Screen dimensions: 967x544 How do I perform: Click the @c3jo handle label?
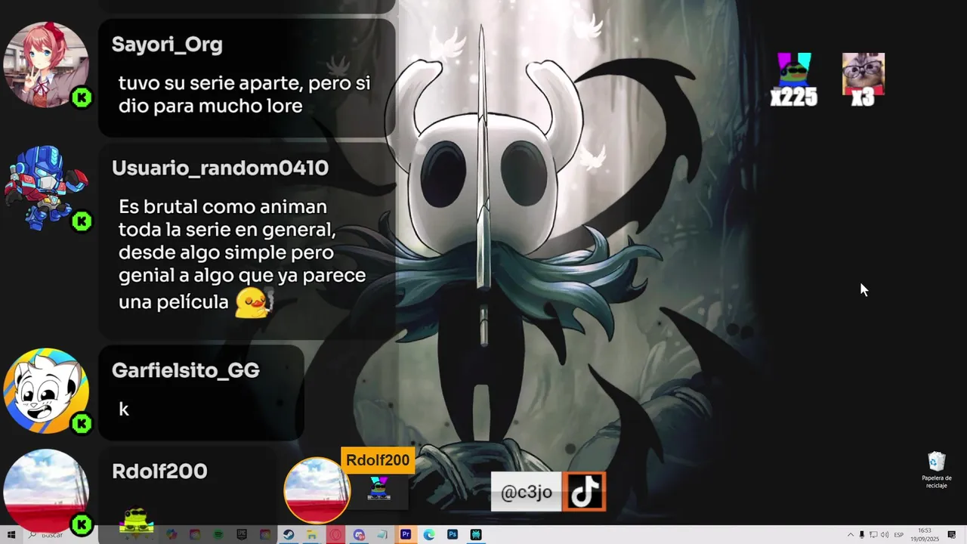pyautogui.click(x=527, y=493)
